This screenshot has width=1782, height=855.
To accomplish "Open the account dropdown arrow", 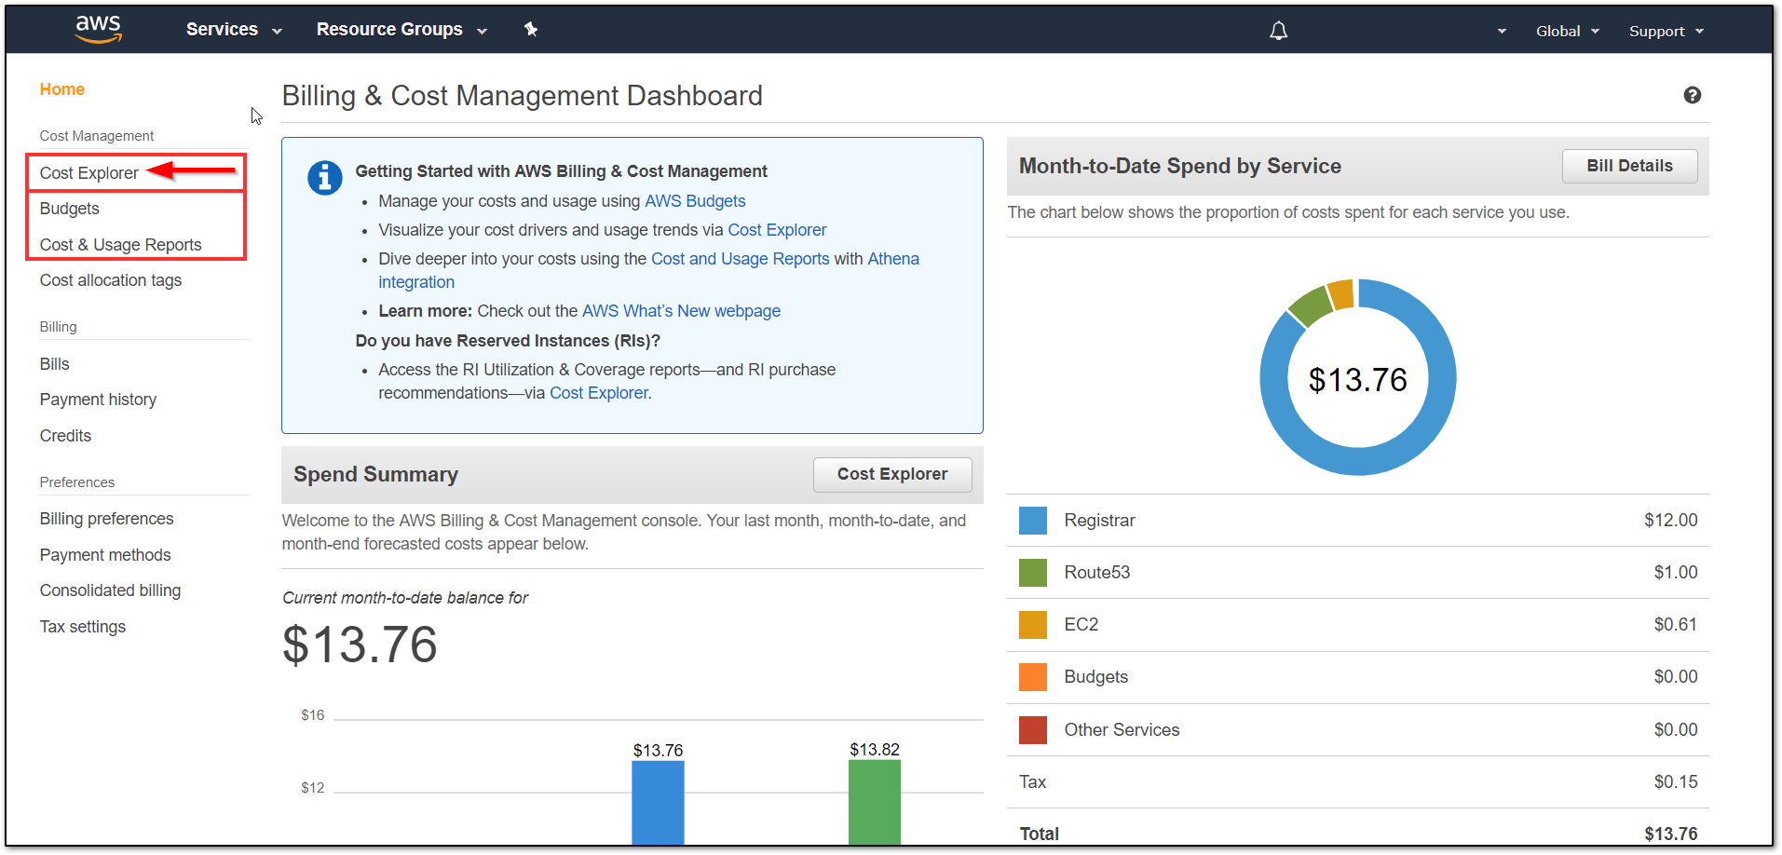I will pos(1502,32).
